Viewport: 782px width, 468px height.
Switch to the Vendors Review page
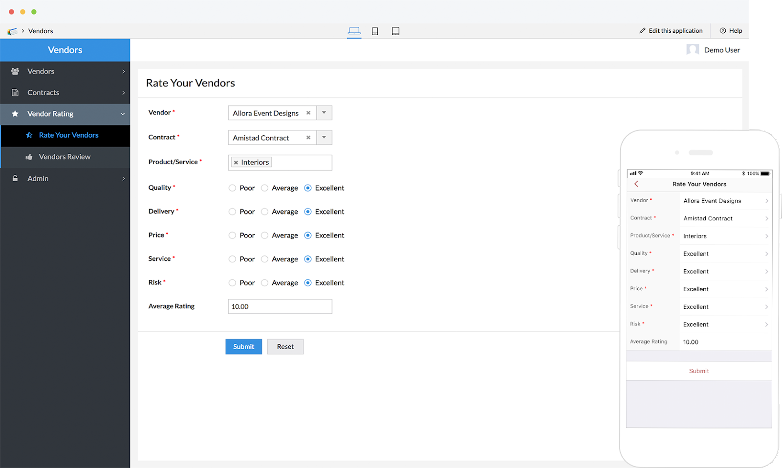64,157
